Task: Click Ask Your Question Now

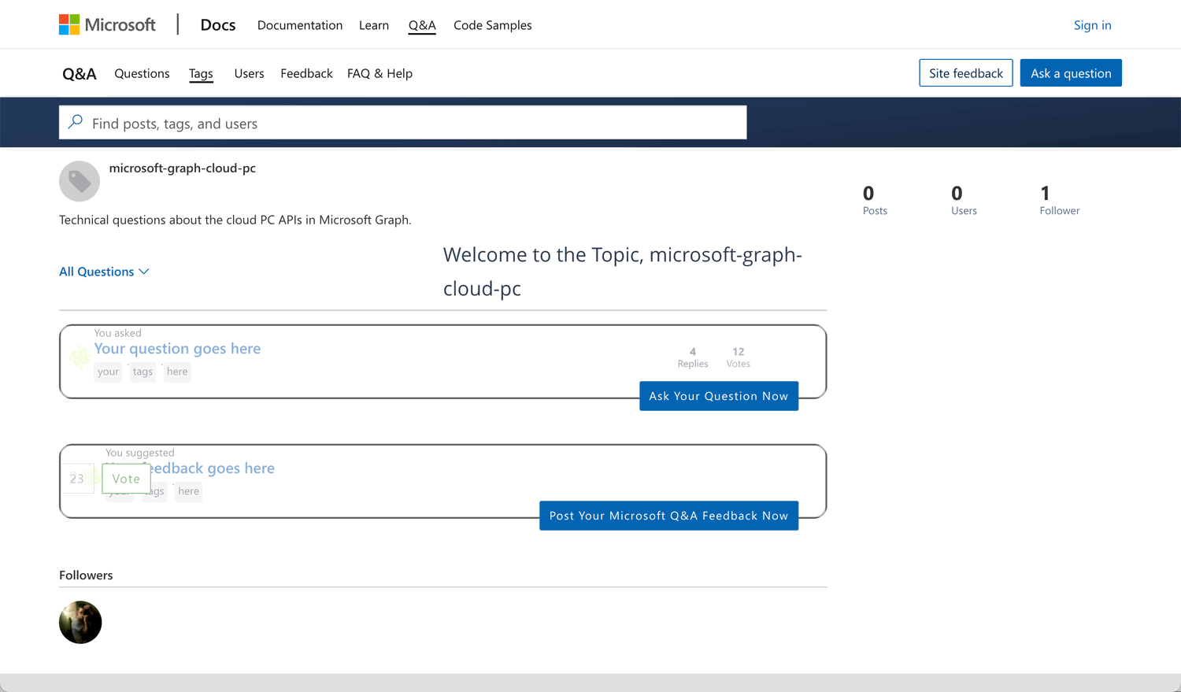Action: 718,396
